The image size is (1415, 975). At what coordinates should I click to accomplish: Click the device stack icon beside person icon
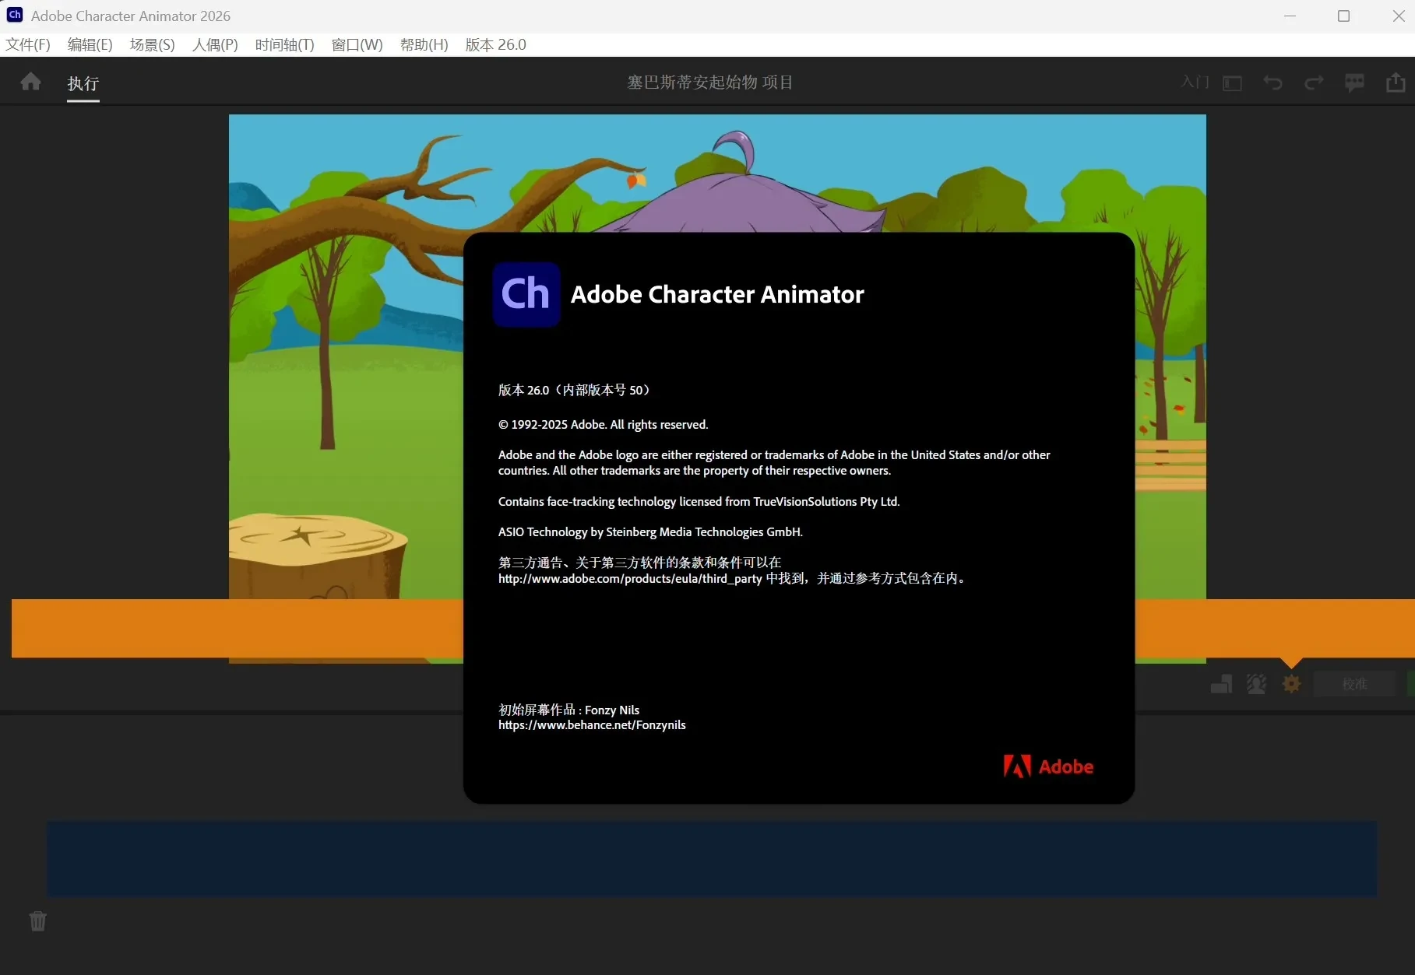[1221, 684]
